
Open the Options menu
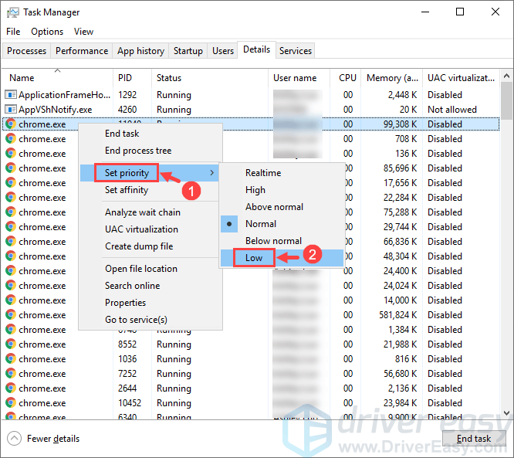tap(47, 32)
